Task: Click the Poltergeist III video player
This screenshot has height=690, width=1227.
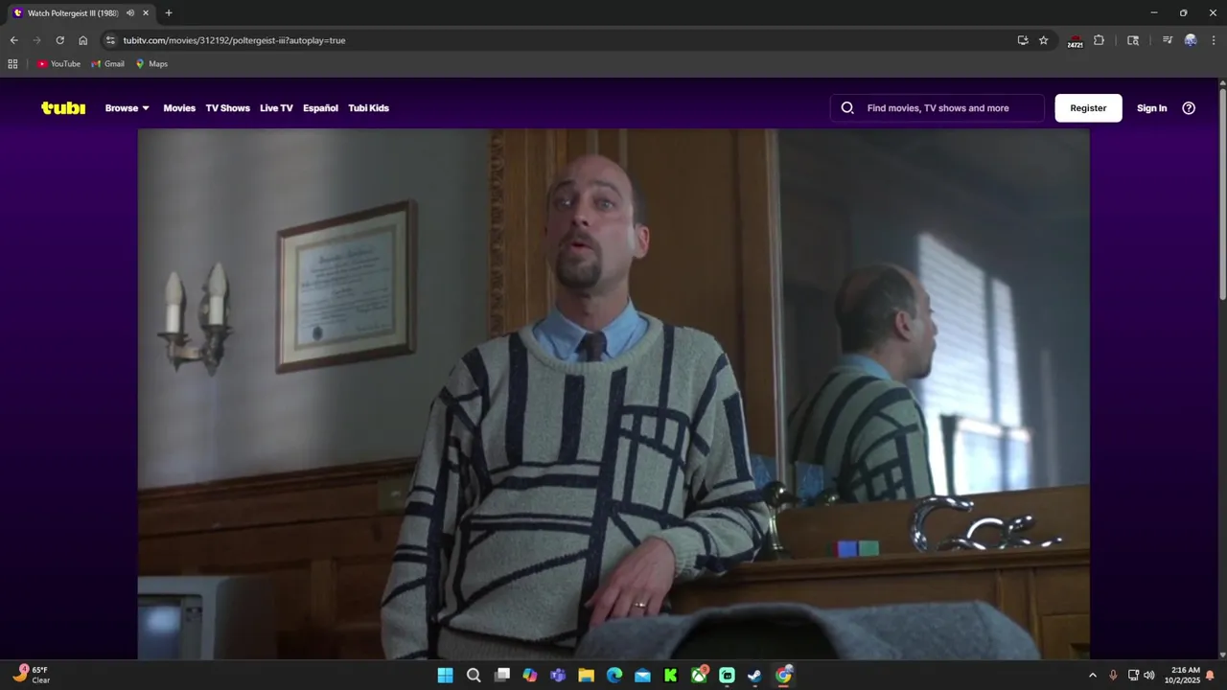Action: 613,394
